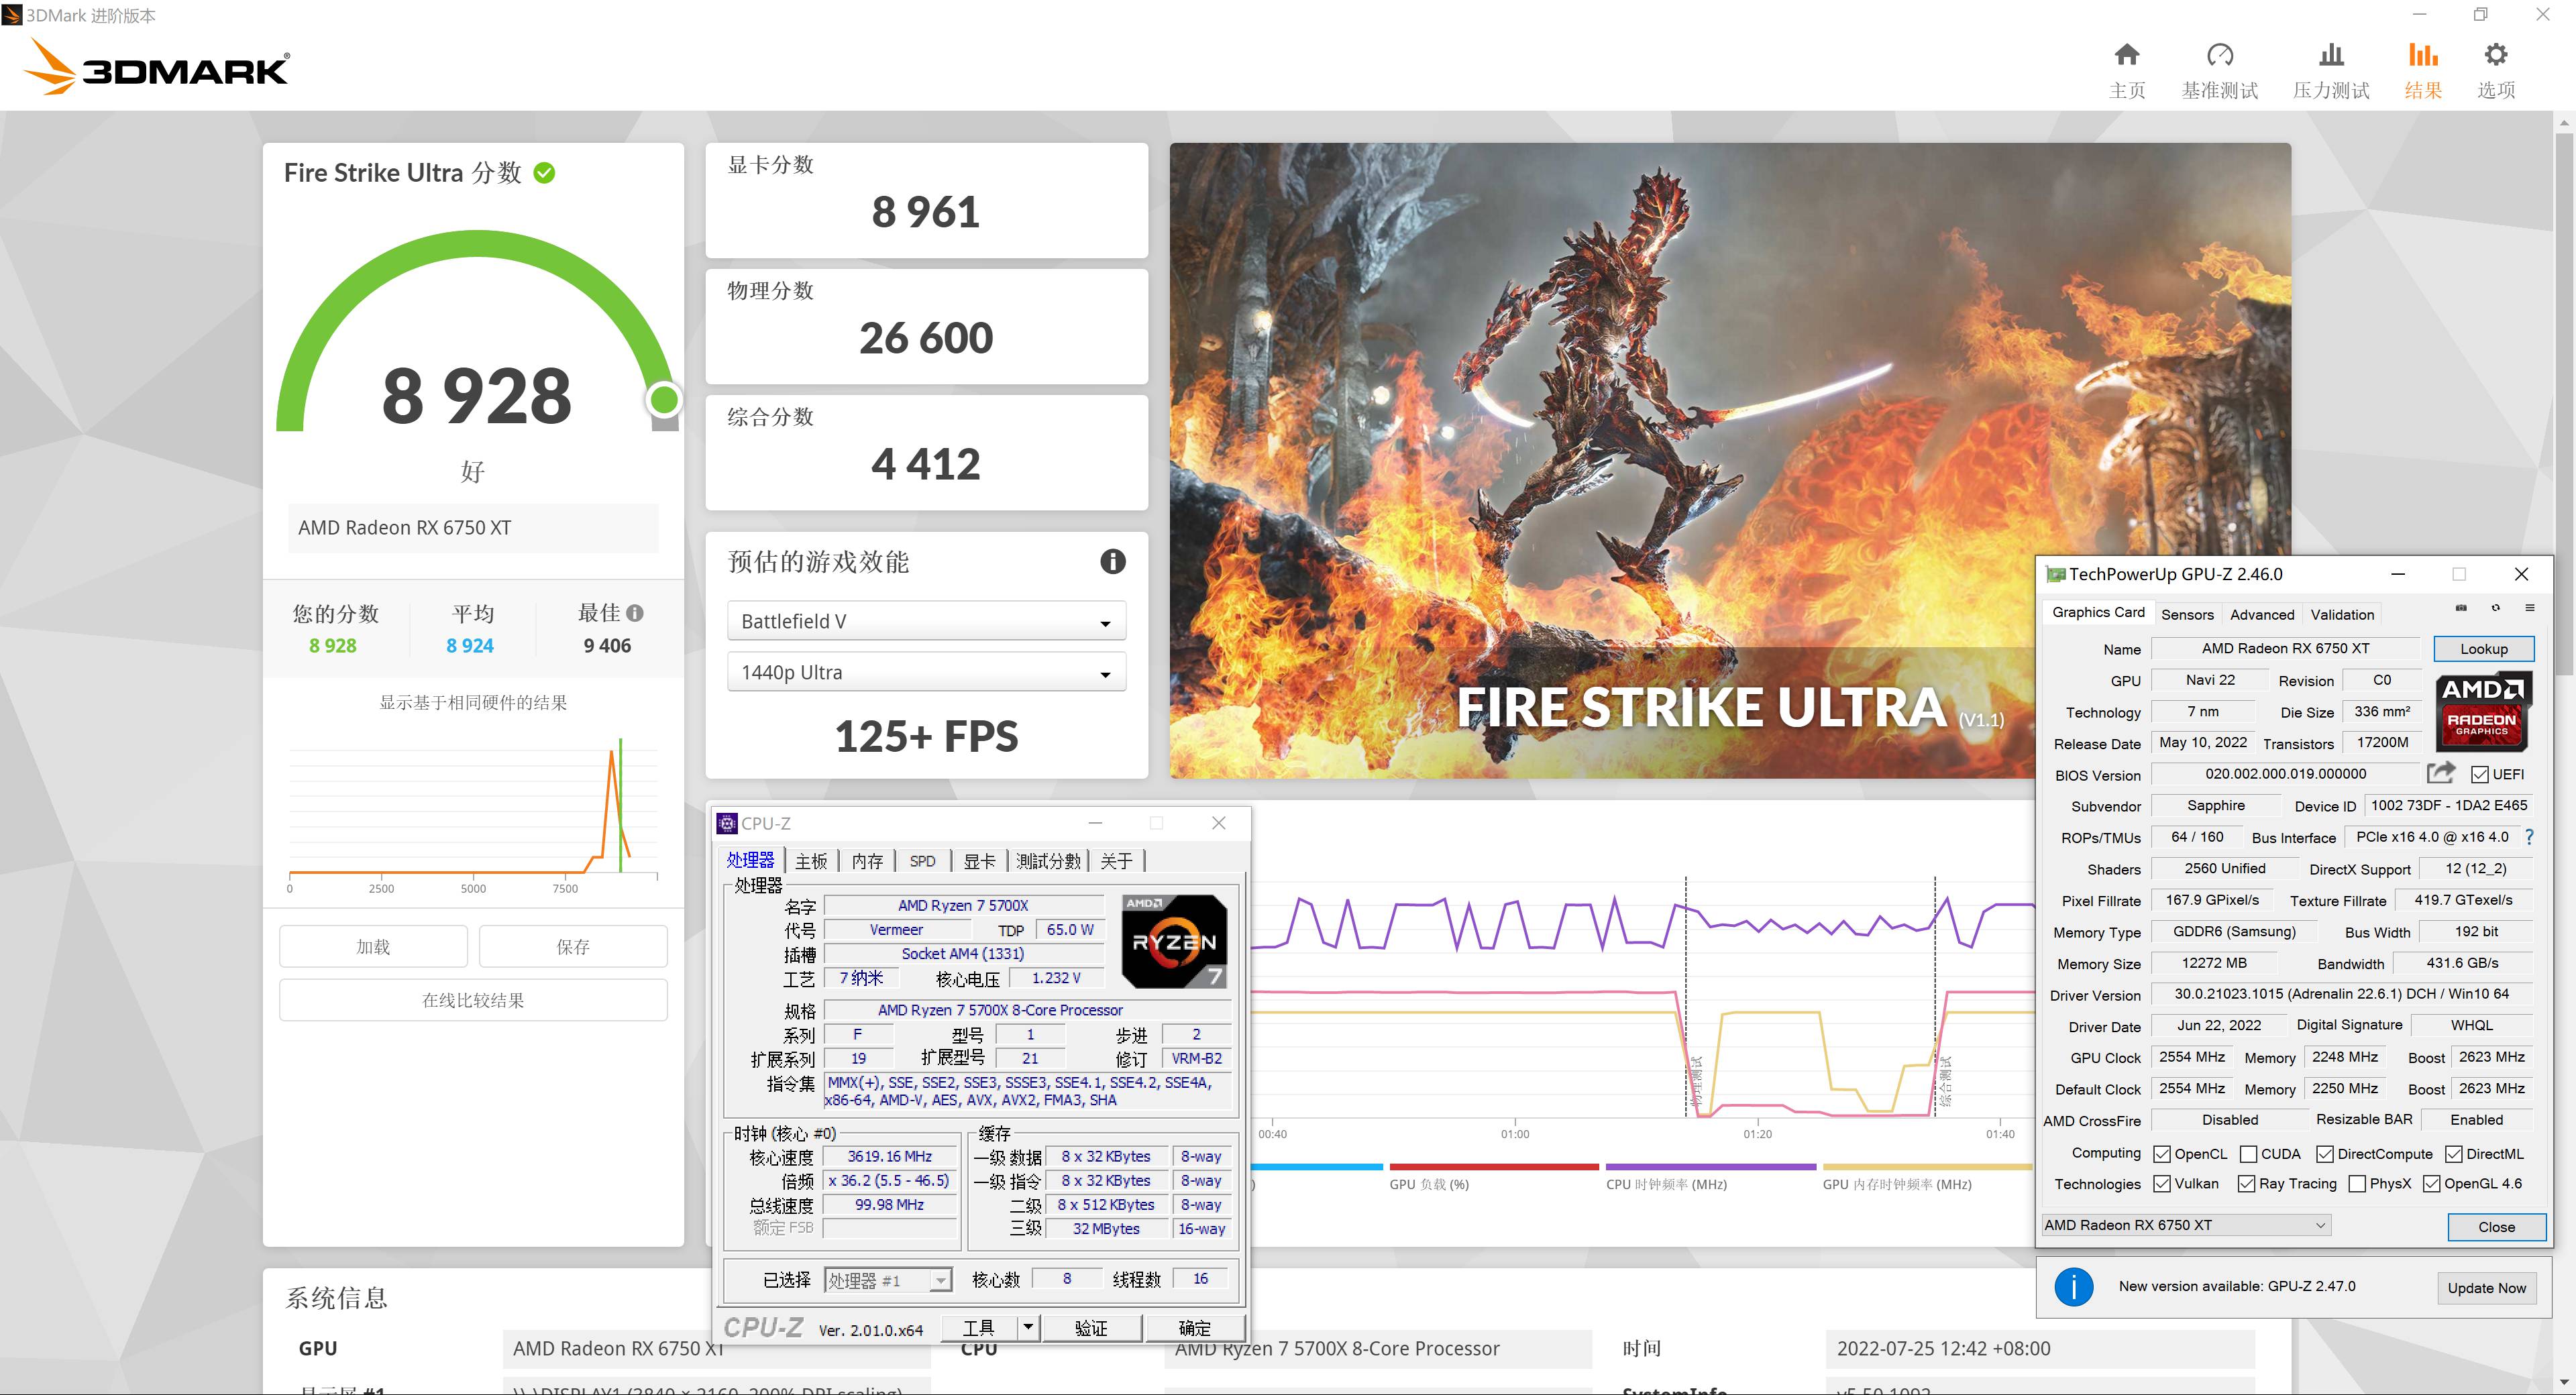Open GPU-Z hamburger menu icon

point(2530,608)
